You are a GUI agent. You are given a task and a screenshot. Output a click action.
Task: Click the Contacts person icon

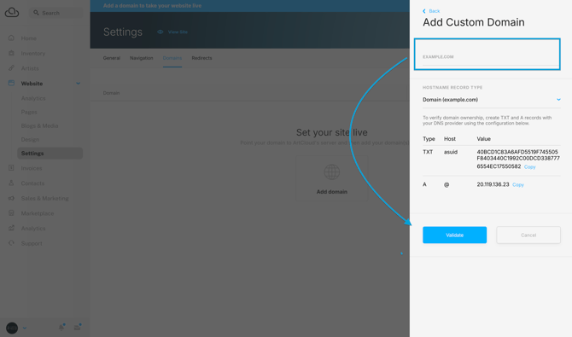coord(11,183)
